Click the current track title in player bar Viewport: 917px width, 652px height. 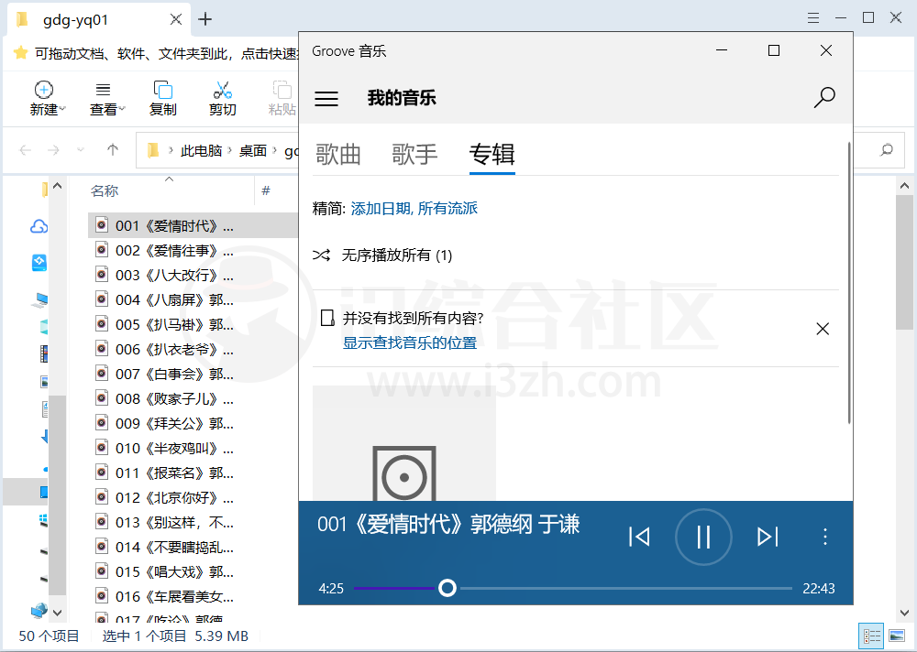(448, 524)
